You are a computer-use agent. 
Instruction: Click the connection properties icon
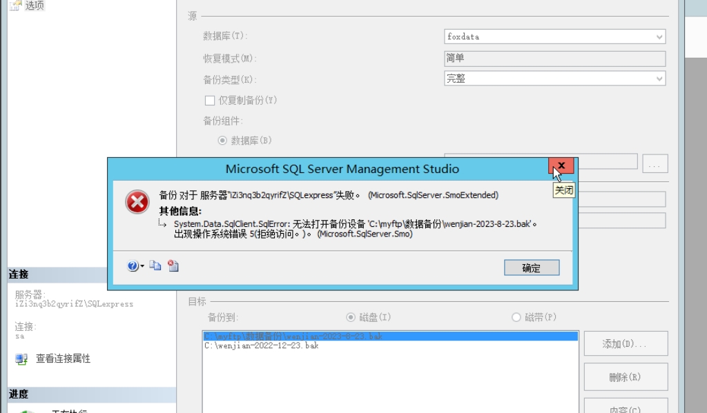21,359
